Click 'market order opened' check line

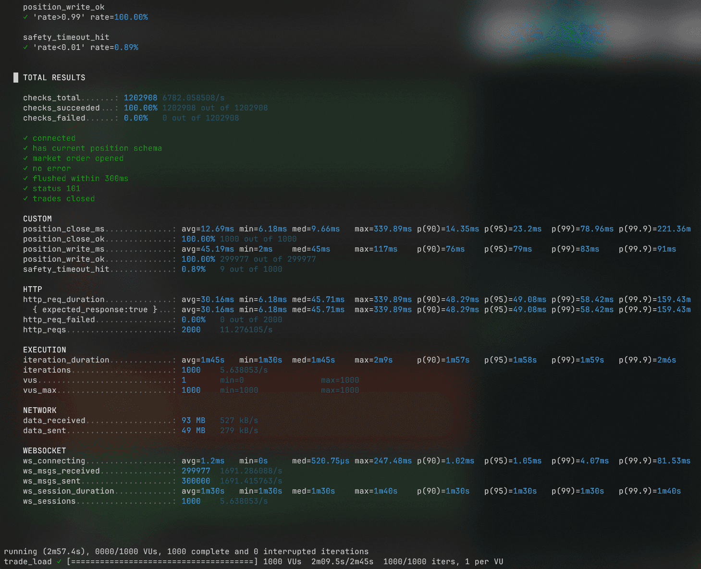[74, 158]
